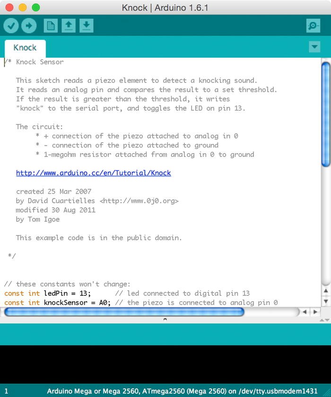Click the red close window button
The width and height of the screenshot is (331, 397).
pos(9,8)
